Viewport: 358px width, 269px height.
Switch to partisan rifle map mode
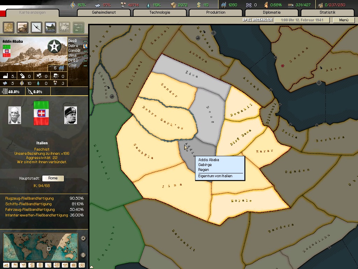[48, 265]
